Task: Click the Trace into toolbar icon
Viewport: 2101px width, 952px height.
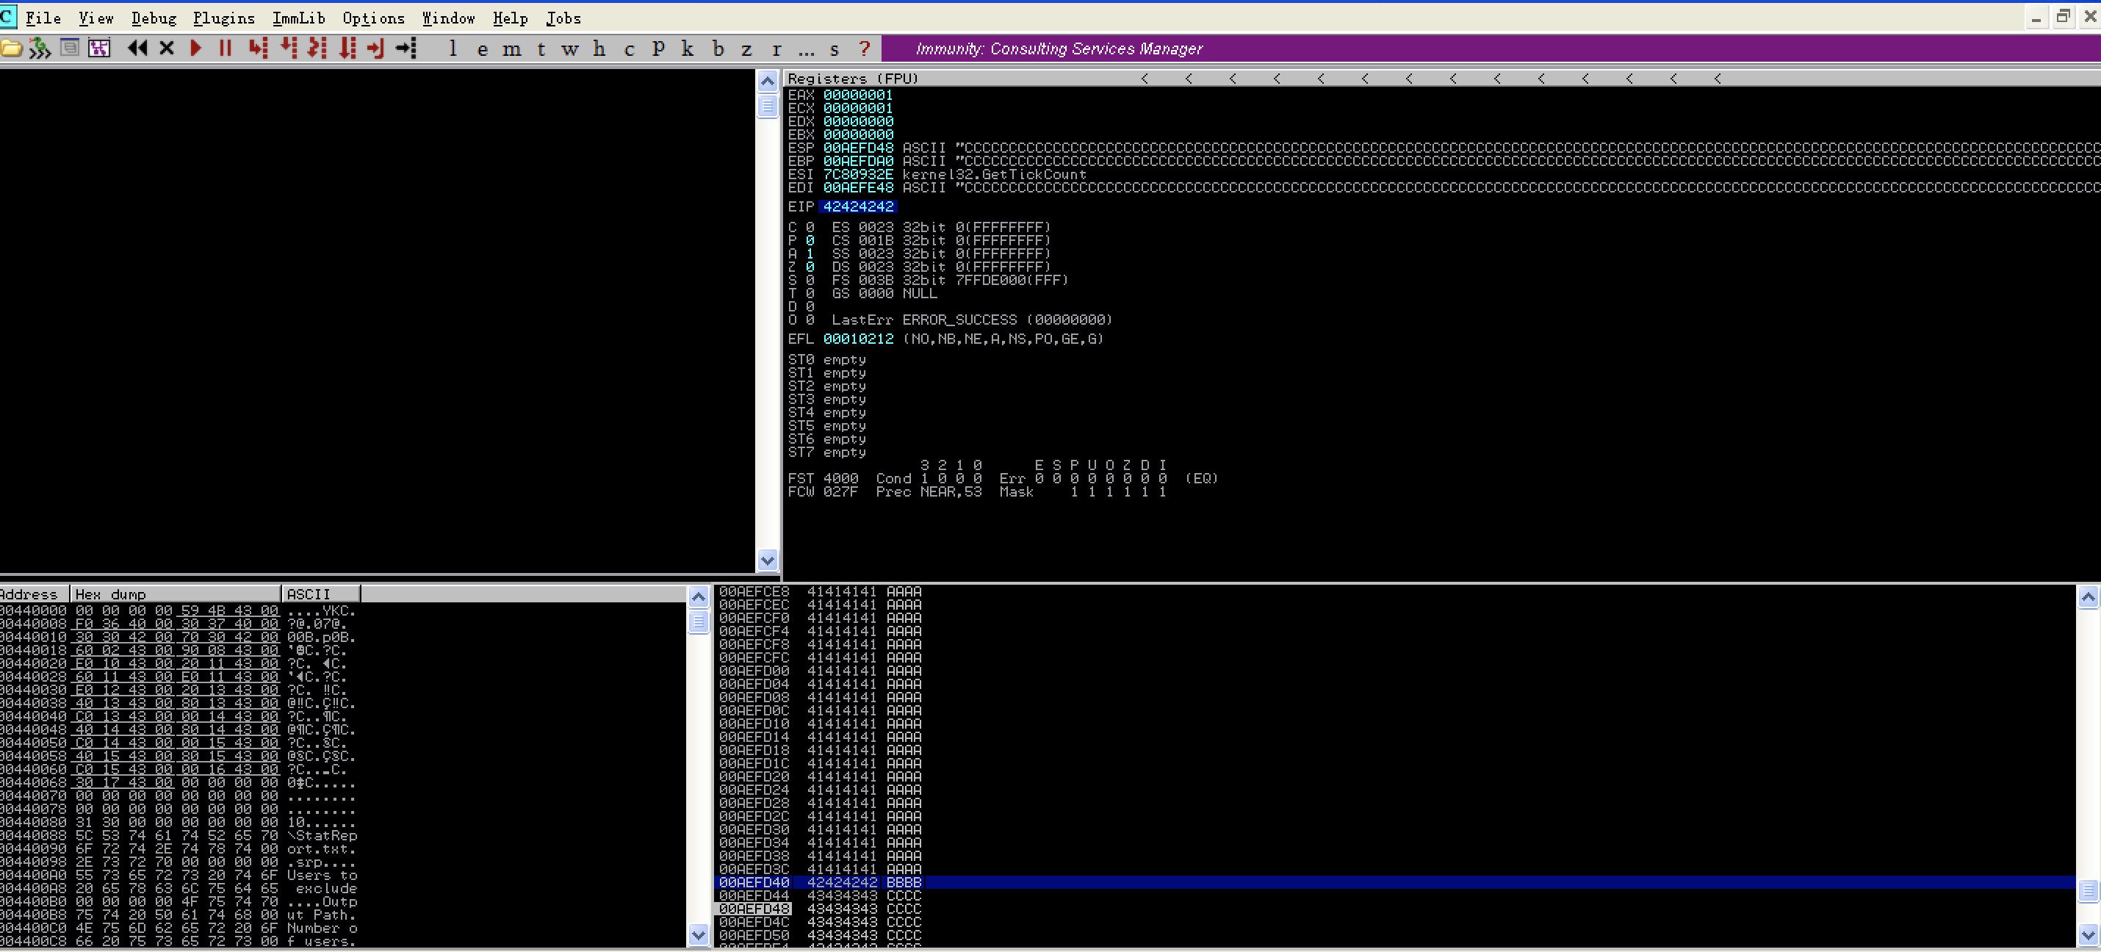Action: point(317,48)
